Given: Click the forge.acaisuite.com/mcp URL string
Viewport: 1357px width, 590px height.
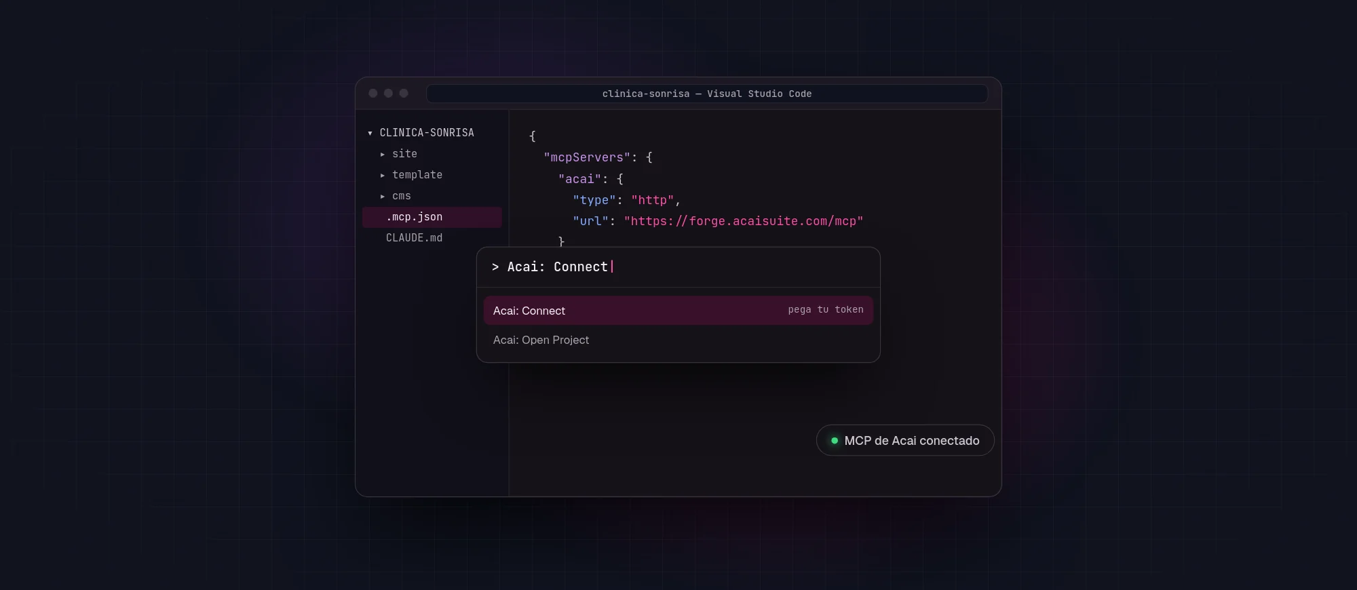Looking at the screenshot, I should [x=744, y=221].
